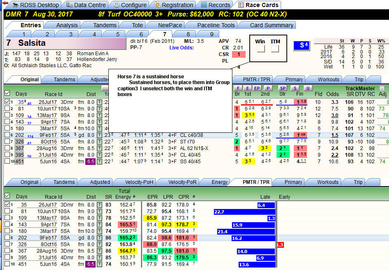The image size is (389, 270).
Task: Click the horse name Salsita
Action: (x=32, y=43)
